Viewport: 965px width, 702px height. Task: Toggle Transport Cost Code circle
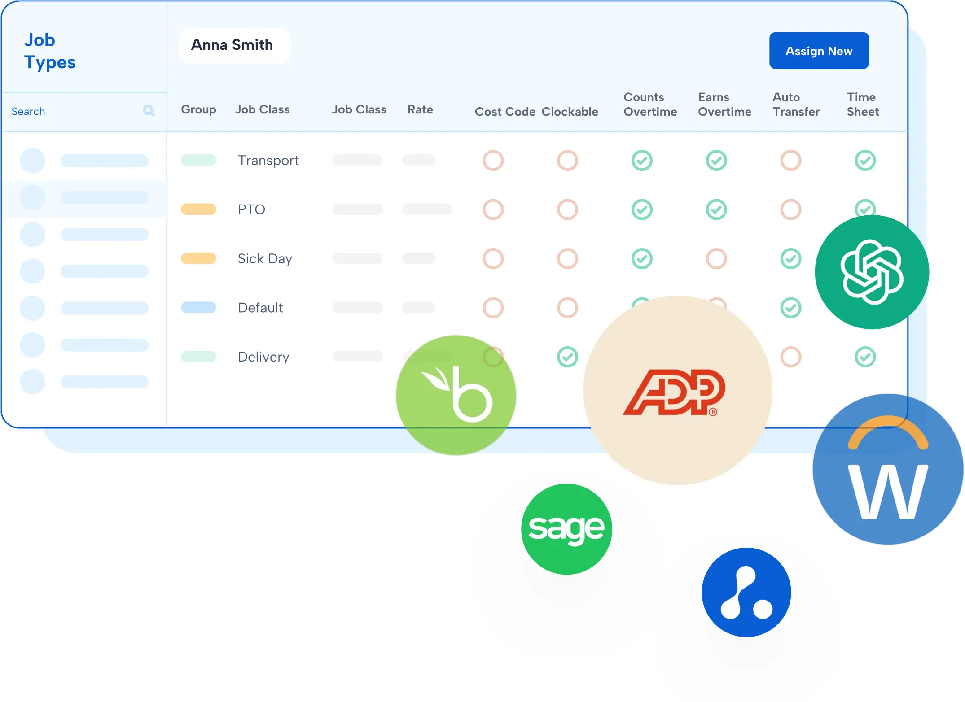pyautogui.click(x=493, y=161)
